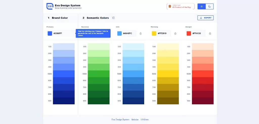Switch to light theme sun icon
The image size is (259, 124).
[x=202, y=6]
